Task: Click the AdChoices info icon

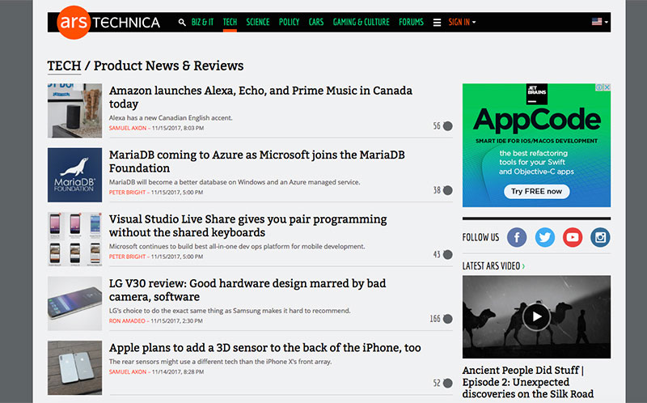Action: [x=598, y=87]
